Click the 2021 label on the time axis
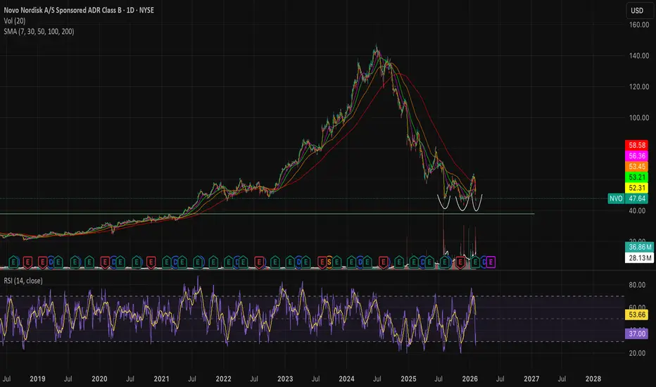This screenshot has height=387, width=656. pyautogui.click(x=161, y=379)
